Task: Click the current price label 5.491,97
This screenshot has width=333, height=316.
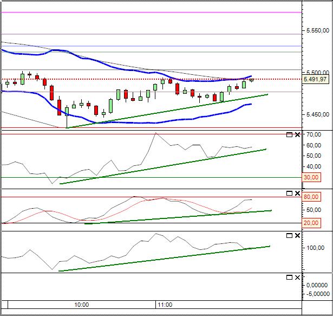Action: [315, 79]
